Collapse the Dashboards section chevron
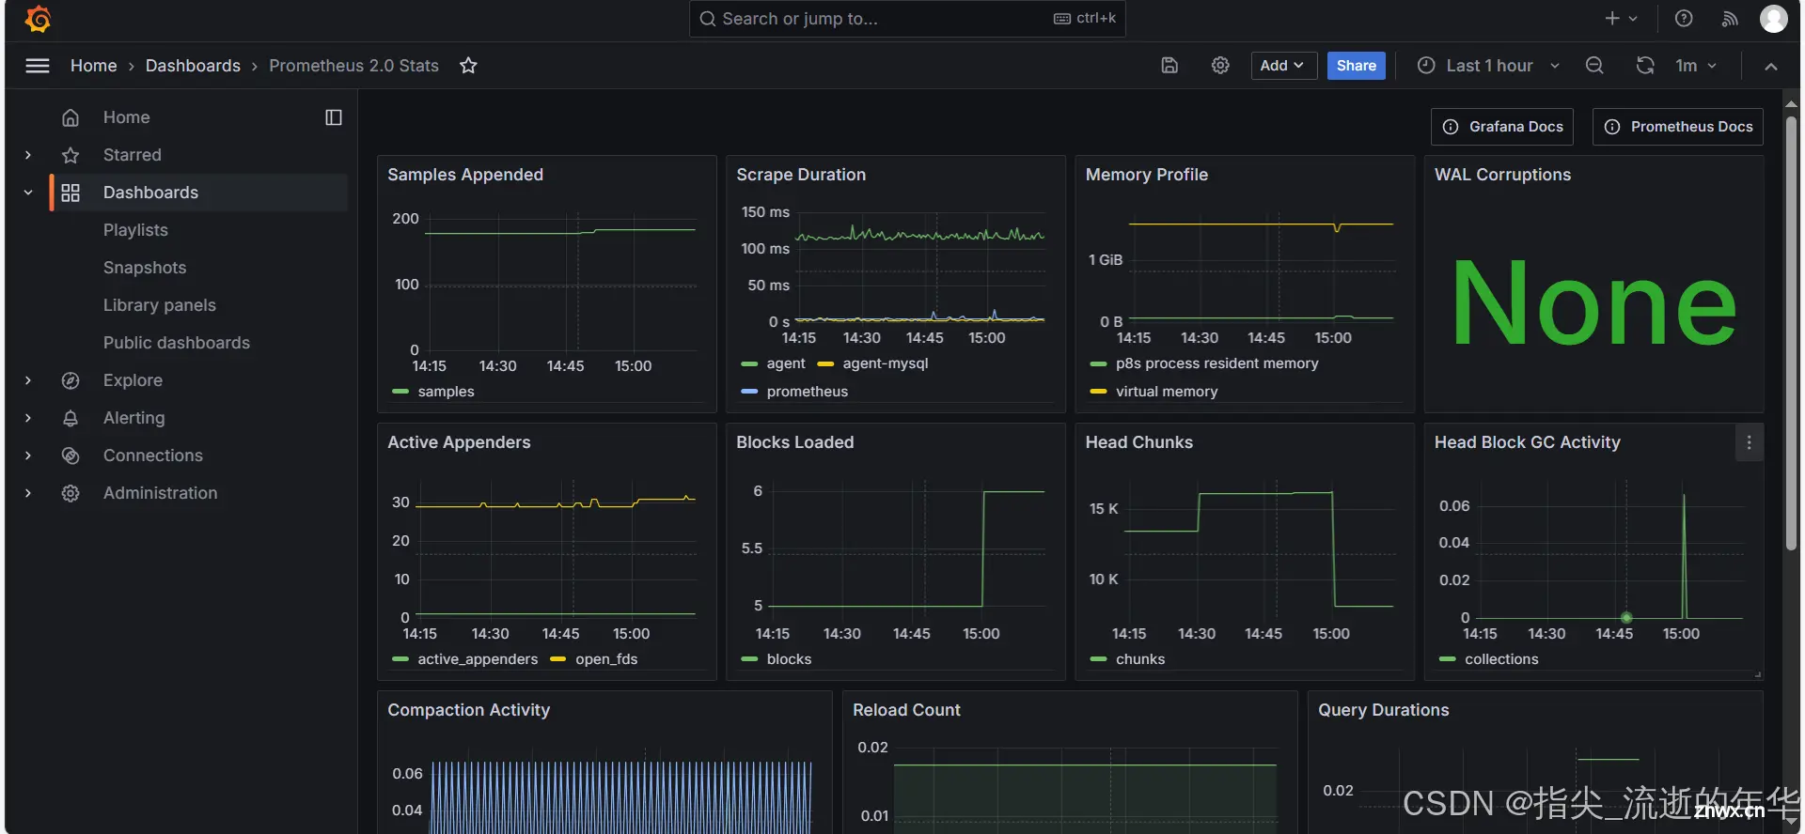 point(28,193)
